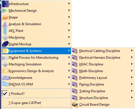Choose the HVAC Discipline entry
This screenshot has width=135, height=109.
[103, 64]
